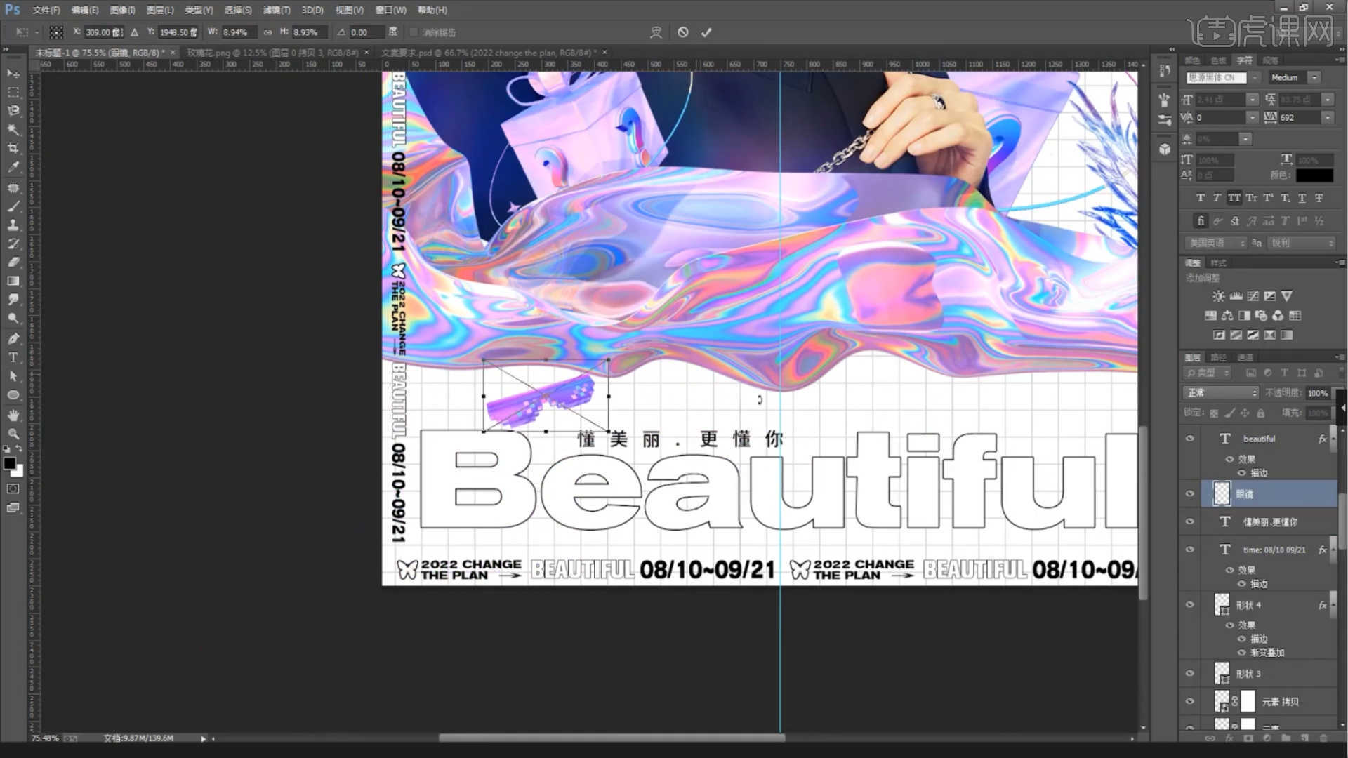The image size is (1348, 758).
Task: Open the 锐利 anti-aliasing dropdown
Action: (1301, 243)
